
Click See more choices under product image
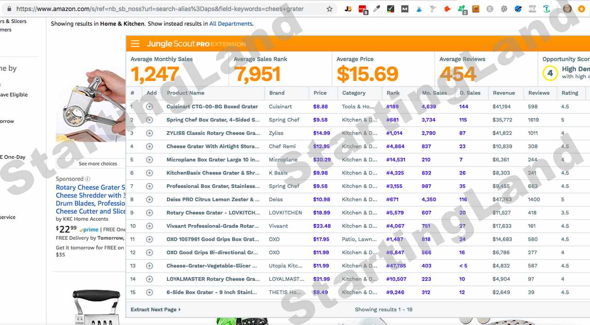pos(98,164)
